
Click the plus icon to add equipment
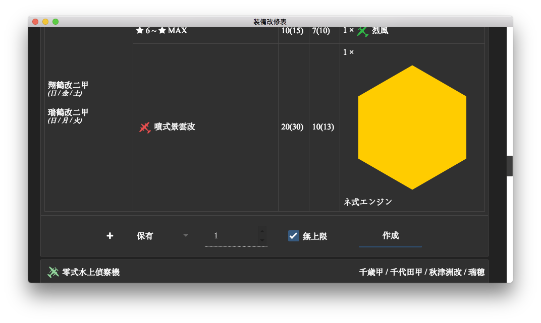(x=110, y=235)
